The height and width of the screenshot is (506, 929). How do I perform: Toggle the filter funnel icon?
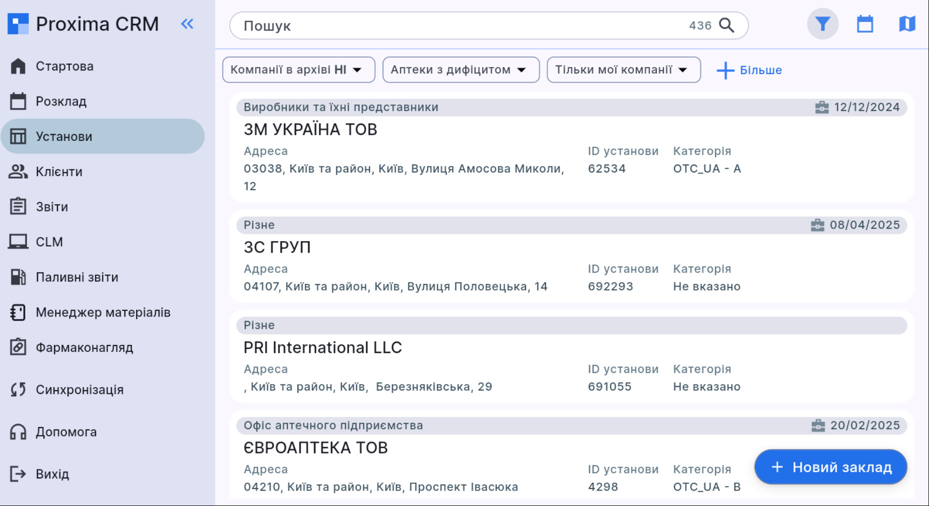[x=822, y=24]
